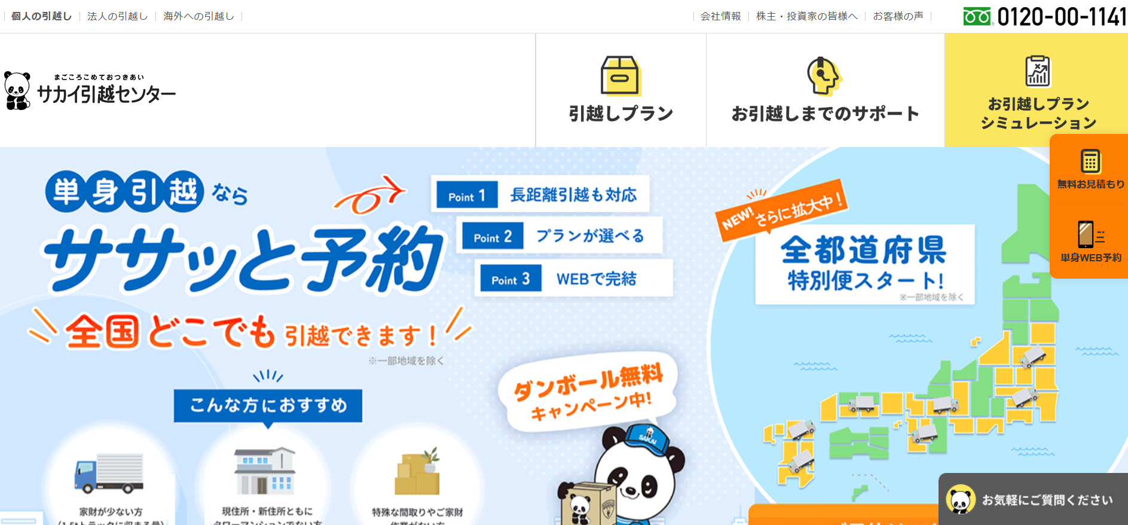1128x525 pixels.
Task: Click the calculator icon for 無料お見積もり
Action: click(1090, 161)
